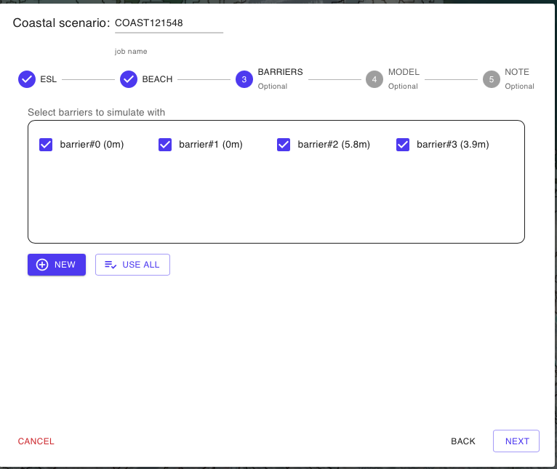Go BACK to the previous step

[x=463, y=441]
